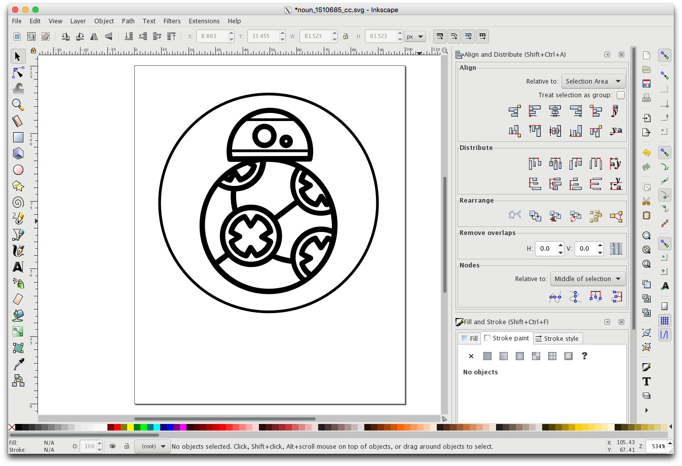This screenshot has width=682, height=466.
Task: Open the Object menu
Action: pyautogui.click(x=104, y=21)
